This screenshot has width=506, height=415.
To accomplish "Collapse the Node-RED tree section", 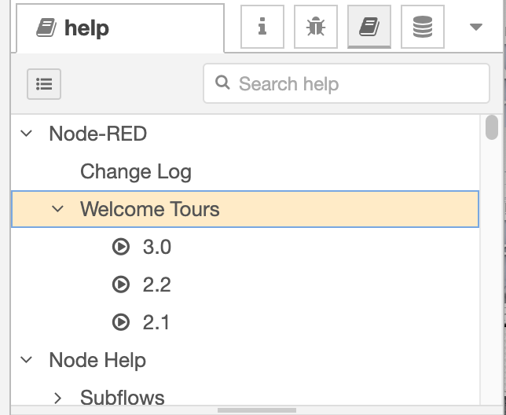I will (26, 134).
